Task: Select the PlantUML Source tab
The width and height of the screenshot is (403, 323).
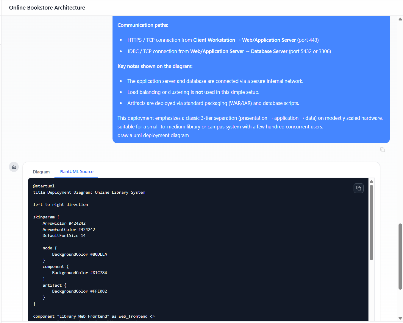Action: (76, 172)
